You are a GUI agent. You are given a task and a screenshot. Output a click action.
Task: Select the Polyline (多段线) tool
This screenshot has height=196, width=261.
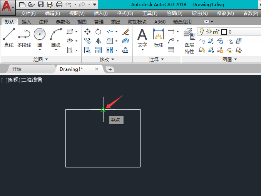click(x=24, y=38)
